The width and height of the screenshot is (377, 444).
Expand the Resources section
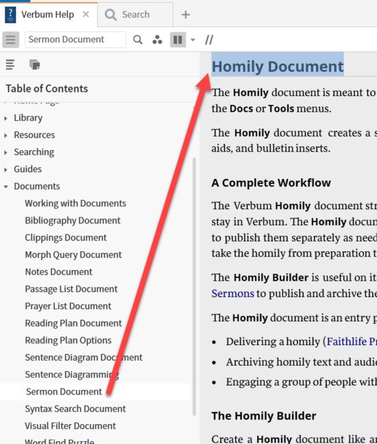(x=5, y=135)
